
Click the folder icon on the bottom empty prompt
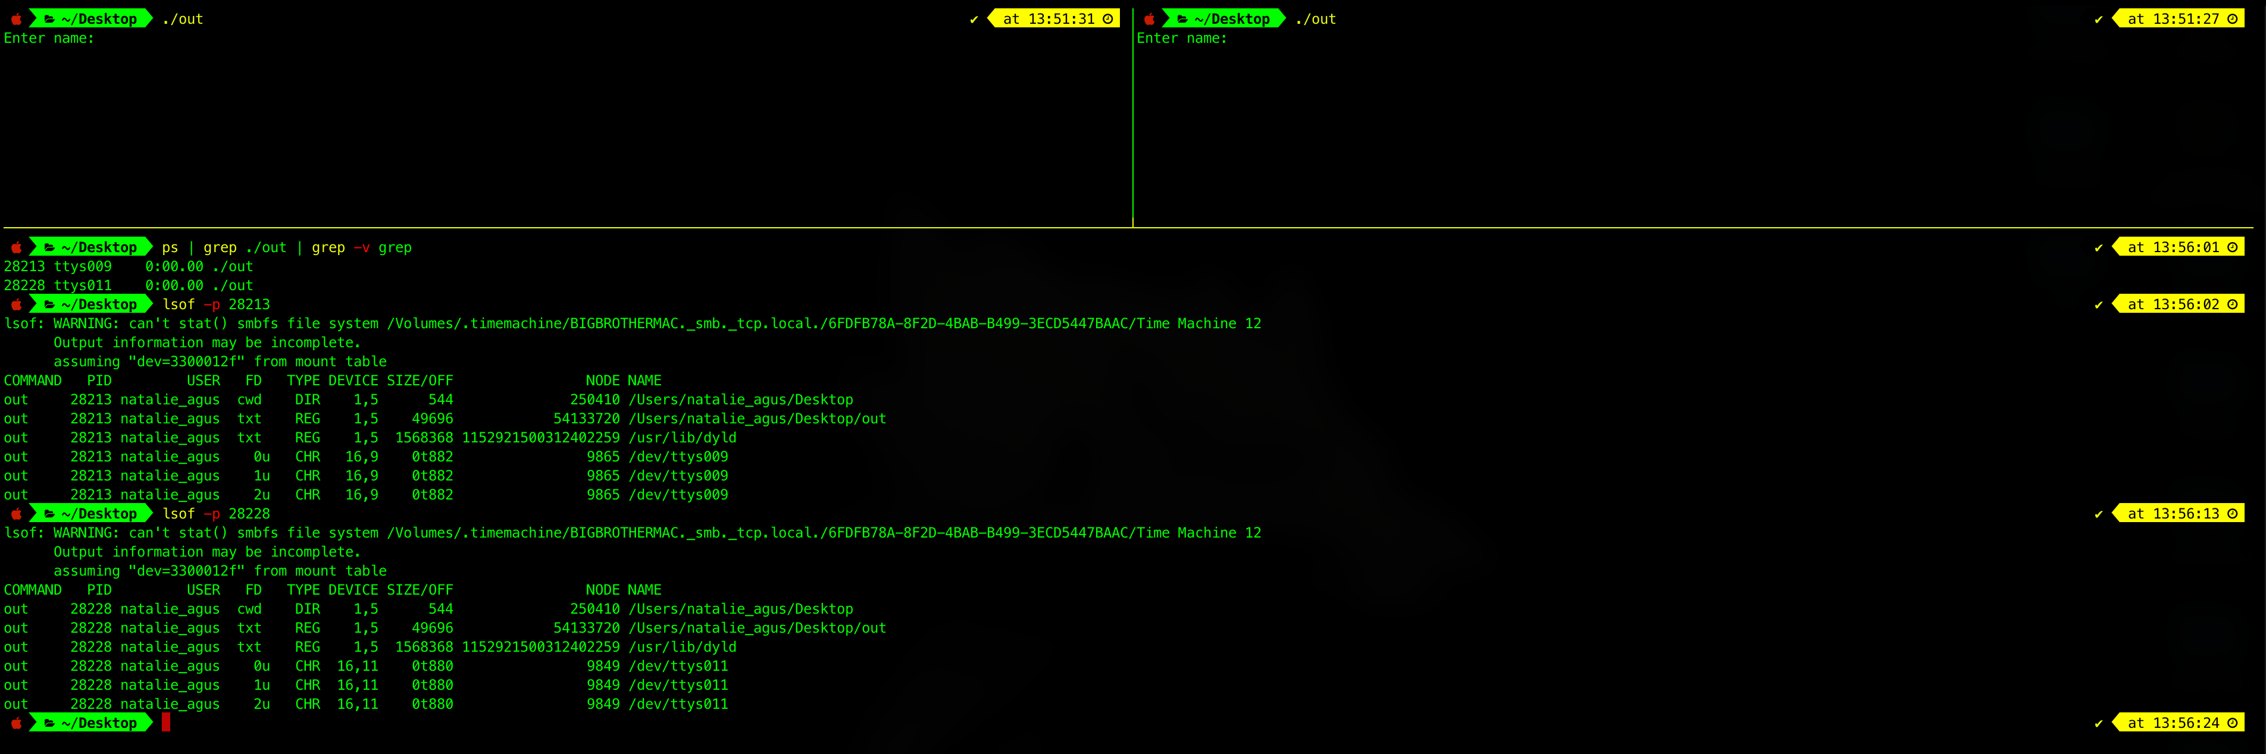[x=49, y=722]
